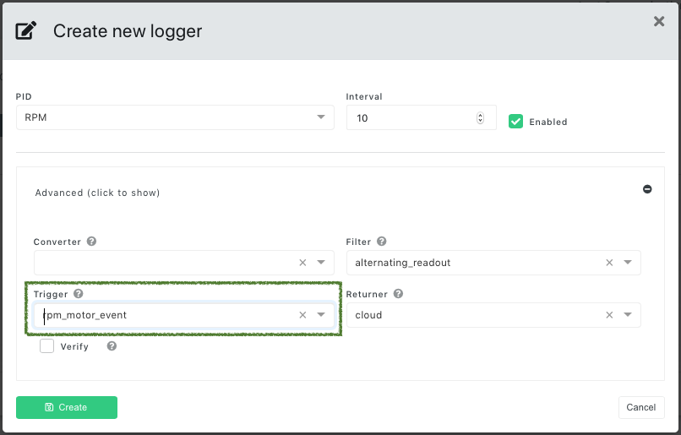Click the Cancel button
The width and height of the screenshot is (681, 435).
(x=641, y=407)
